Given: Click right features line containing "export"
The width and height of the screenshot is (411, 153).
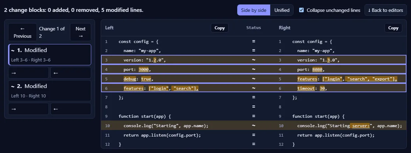Looking at the screenshot, I should coord(347,79).
